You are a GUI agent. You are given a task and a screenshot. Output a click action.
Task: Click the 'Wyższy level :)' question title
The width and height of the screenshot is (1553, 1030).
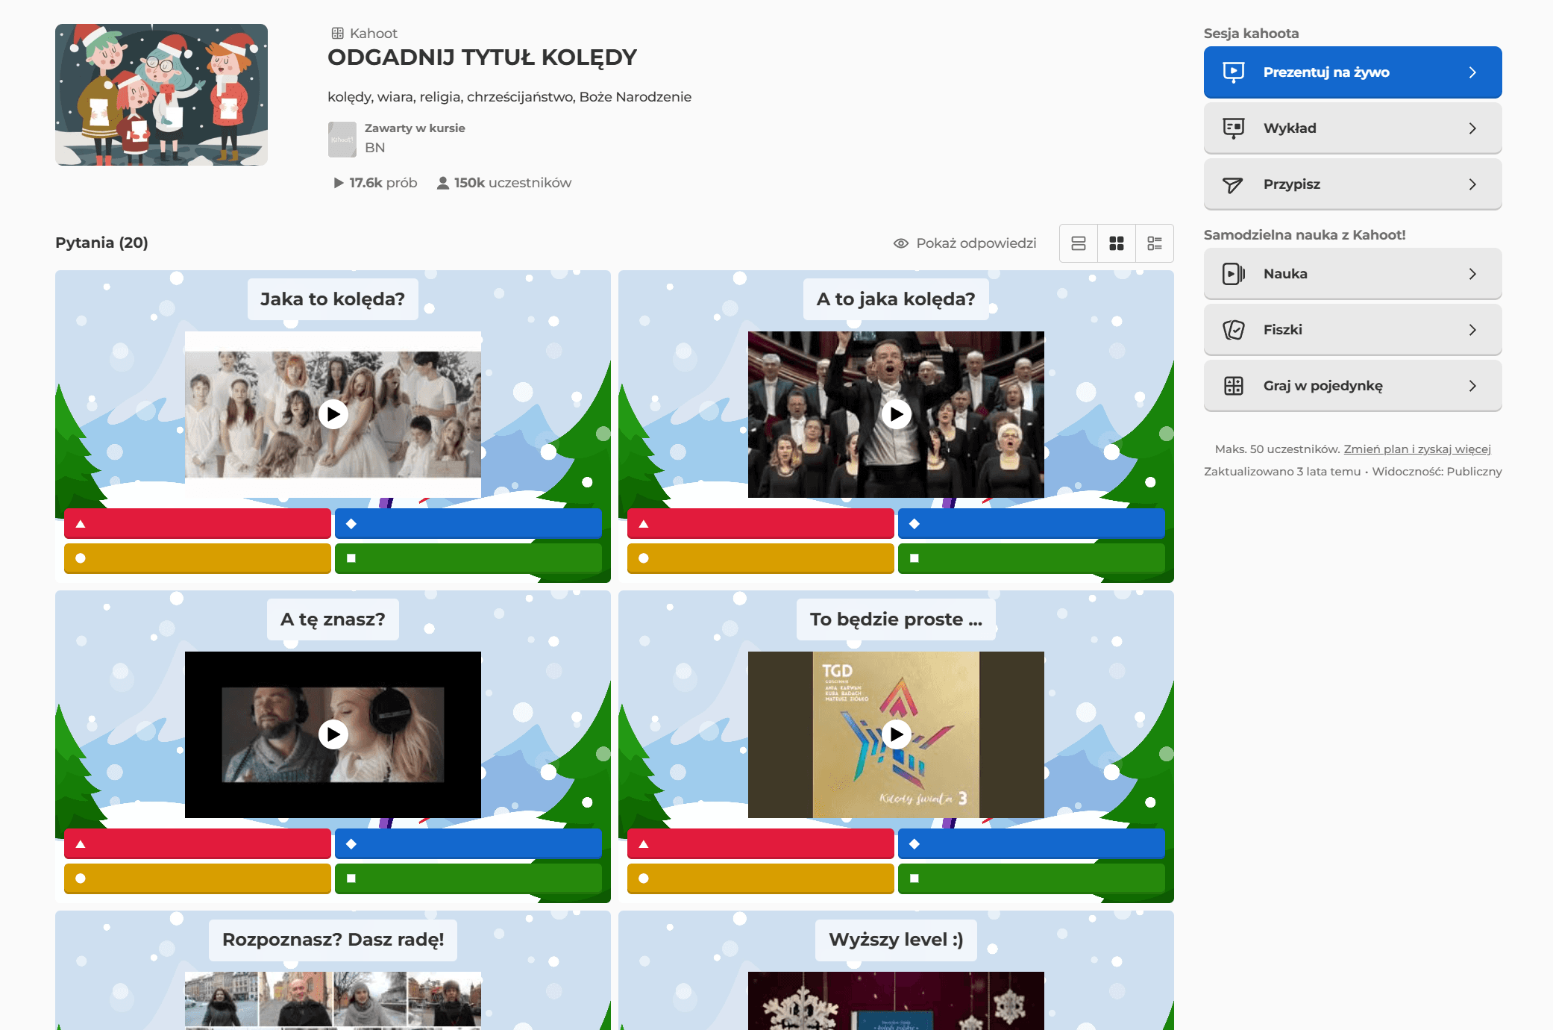pos(896,940)
